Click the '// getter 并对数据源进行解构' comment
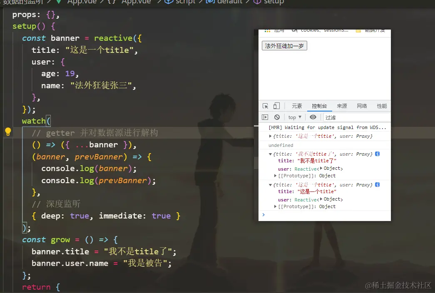435x293 pixels. 94,133
